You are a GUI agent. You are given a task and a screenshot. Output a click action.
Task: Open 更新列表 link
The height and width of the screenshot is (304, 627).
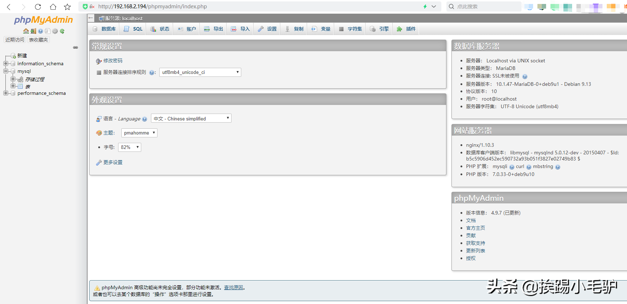coord(475,251)
